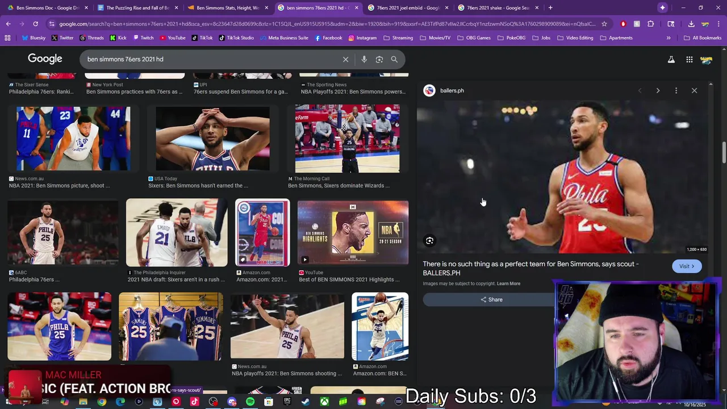This screenshot has height=409, width=727.
Task: Open the YouTube bookmark
Action: pyautogui.click(x=172, y=37)
